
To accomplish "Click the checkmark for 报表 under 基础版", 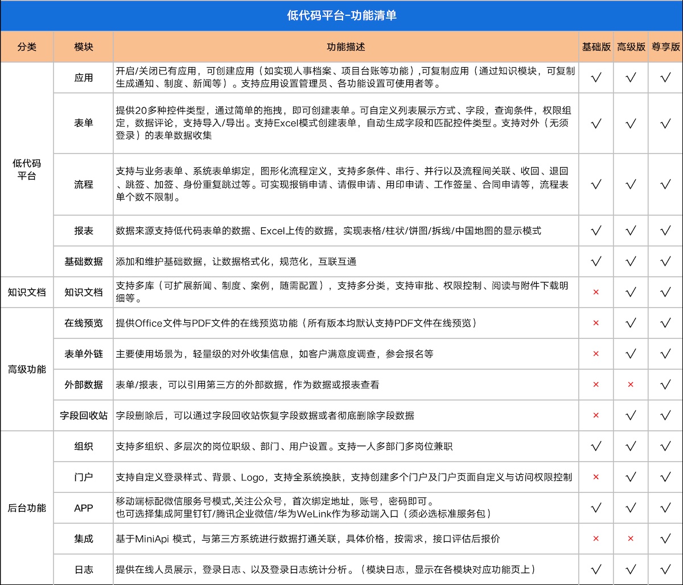I will coord(596,231).
